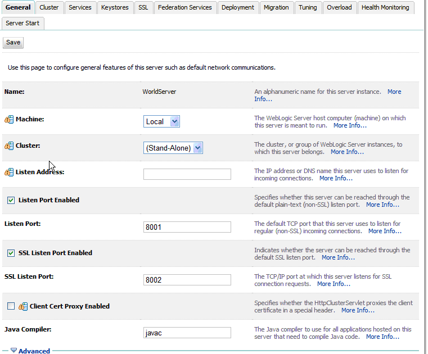Viewport: 428px width, 354px height.
Task: Open the Server Start tab
Action: (22, 23)
